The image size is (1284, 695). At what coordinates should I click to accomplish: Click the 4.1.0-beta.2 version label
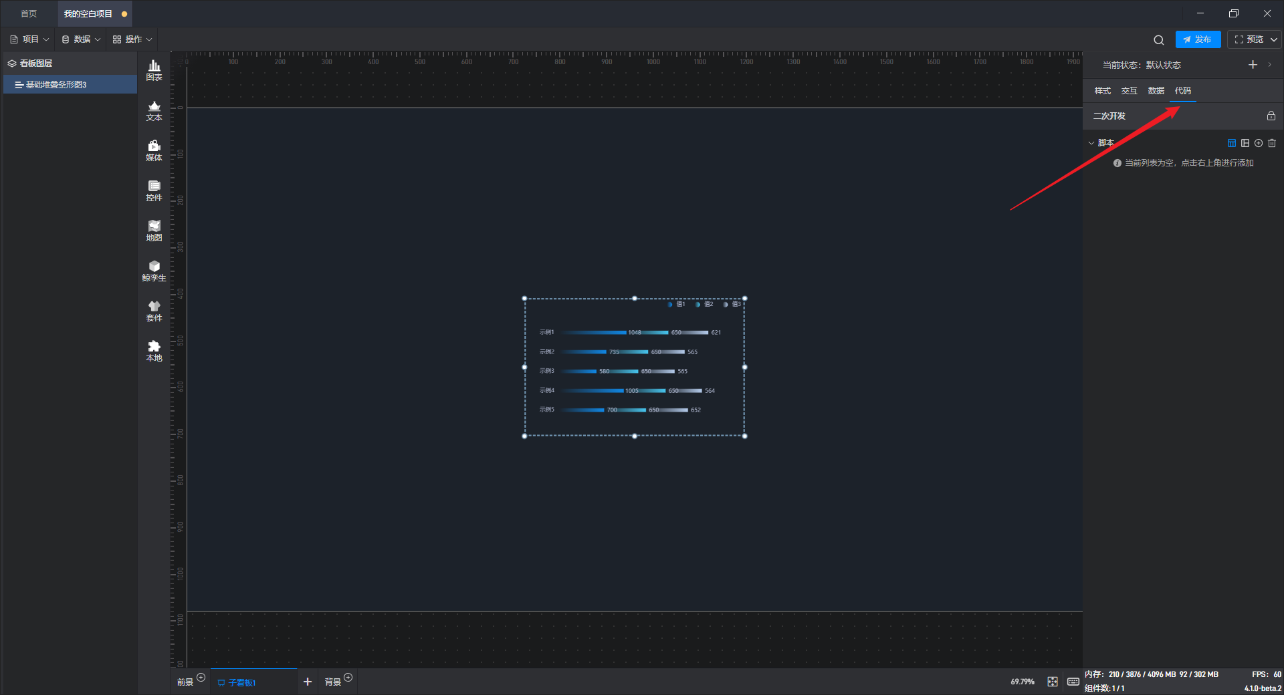coord(1263,688)
